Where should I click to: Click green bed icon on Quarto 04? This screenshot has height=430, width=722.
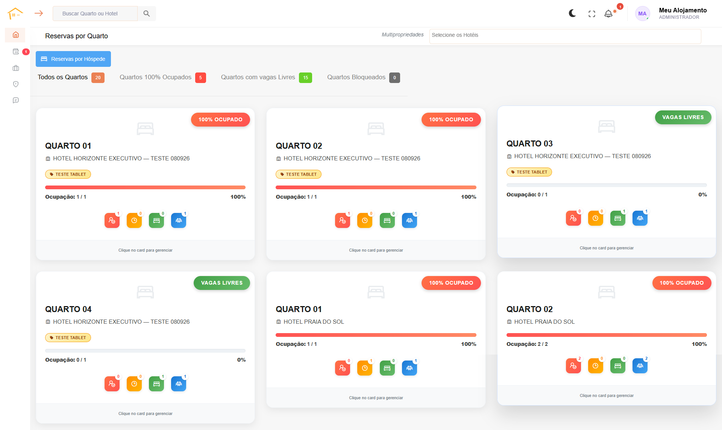pyautogui.click(x=156, y=384)
